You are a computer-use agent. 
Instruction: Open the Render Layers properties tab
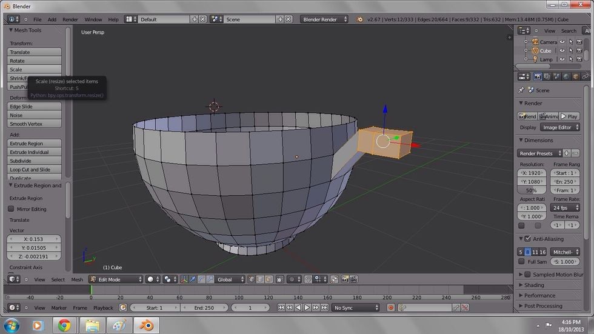click(547, 77)
